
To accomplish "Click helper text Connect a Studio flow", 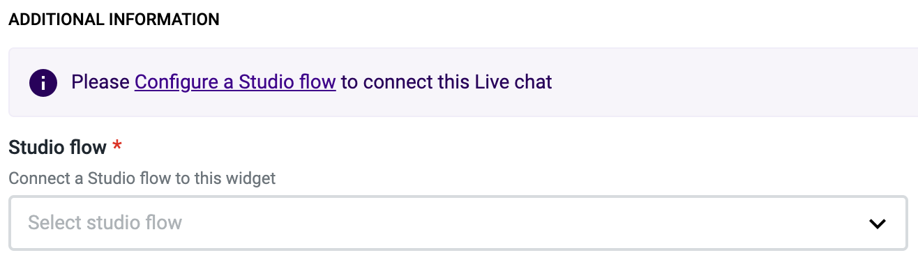I will [142, 178].
